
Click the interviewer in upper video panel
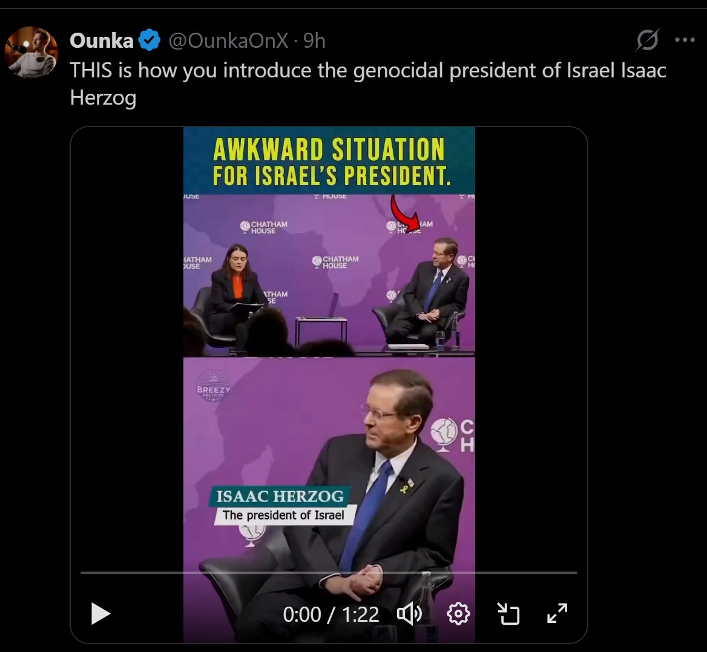235,293
